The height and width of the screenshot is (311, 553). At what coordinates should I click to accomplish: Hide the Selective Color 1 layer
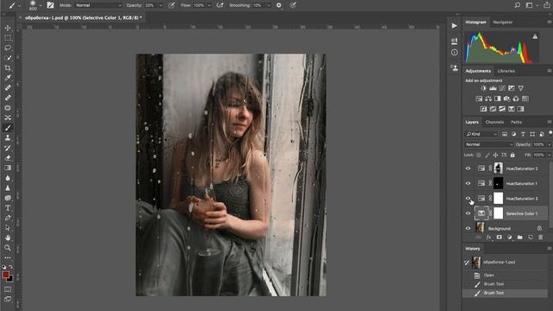click(x=468, y=213)
